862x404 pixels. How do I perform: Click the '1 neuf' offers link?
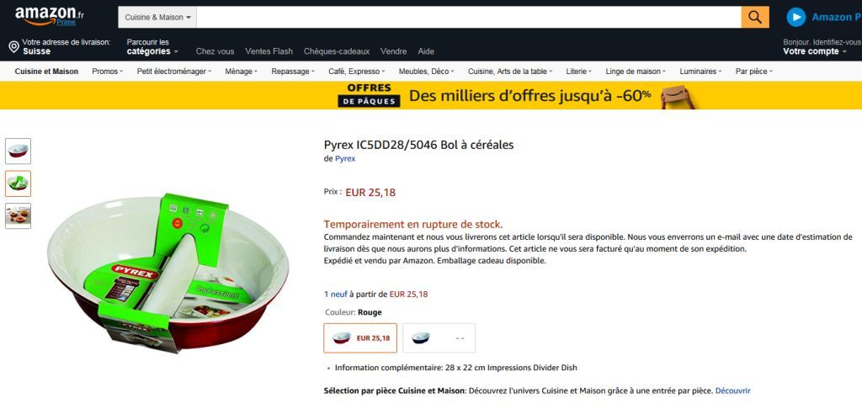336,294
